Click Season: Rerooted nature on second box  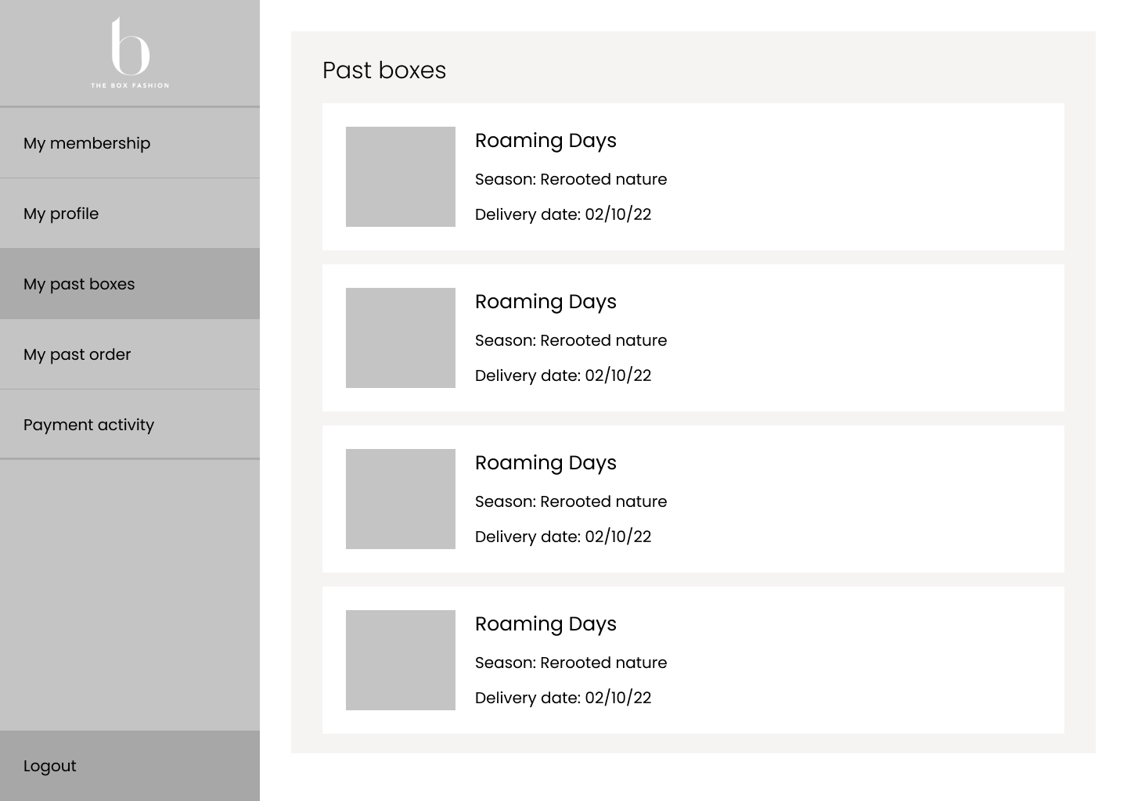click(571, 340)
